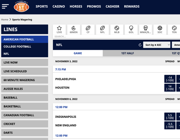
Task: Click in the SEARCH field
Action: coord(116,37)
